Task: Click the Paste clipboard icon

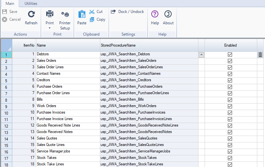Action: [x=82, y=14]
